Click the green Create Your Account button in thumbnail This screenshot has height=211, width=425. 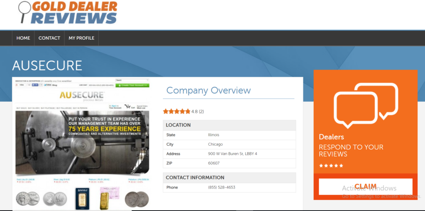(132, 85)
